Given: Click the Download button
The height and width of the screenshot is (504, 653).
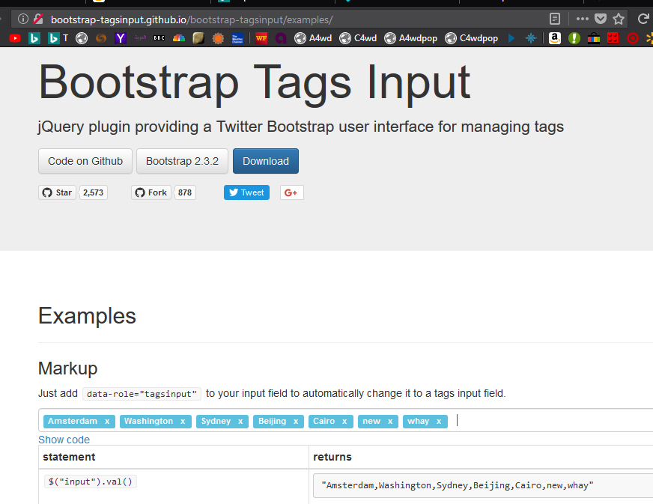Looking at the screenshot, I should [265, 161].
